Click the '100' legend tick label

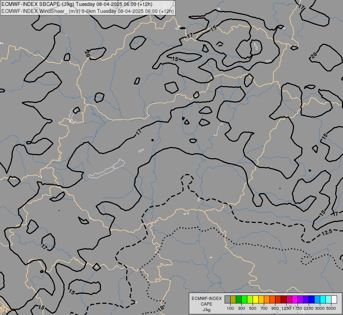pyautogui.click(x=230, y=308)
